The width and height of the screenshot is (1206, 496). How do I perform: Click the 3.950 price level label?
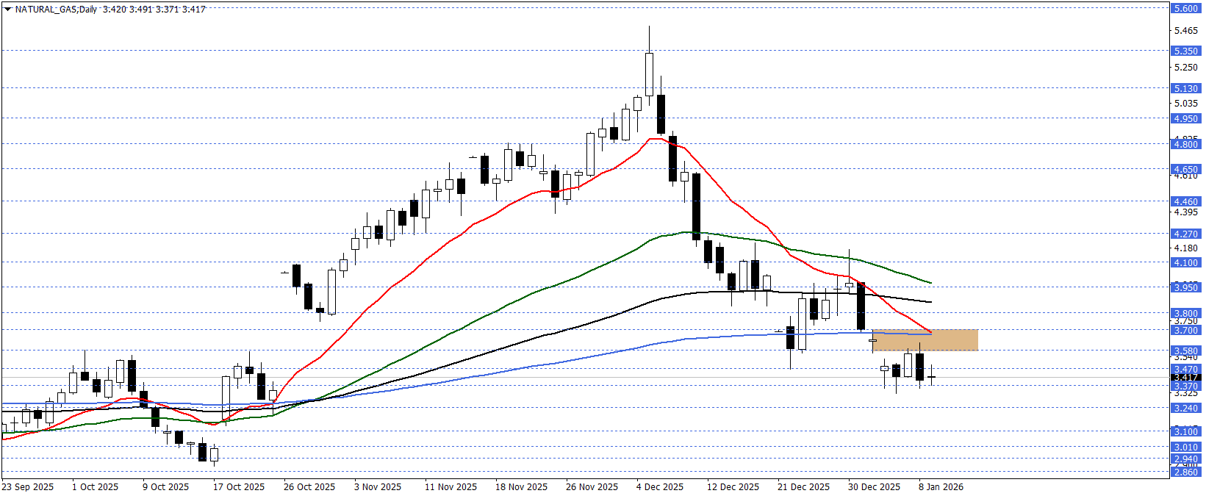point(1185,287)
